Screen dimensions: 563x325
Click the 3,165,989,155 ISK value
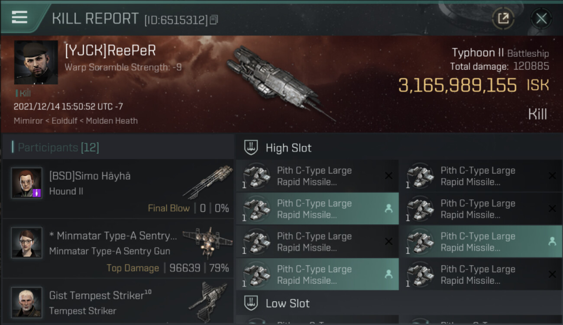(457, 85)
